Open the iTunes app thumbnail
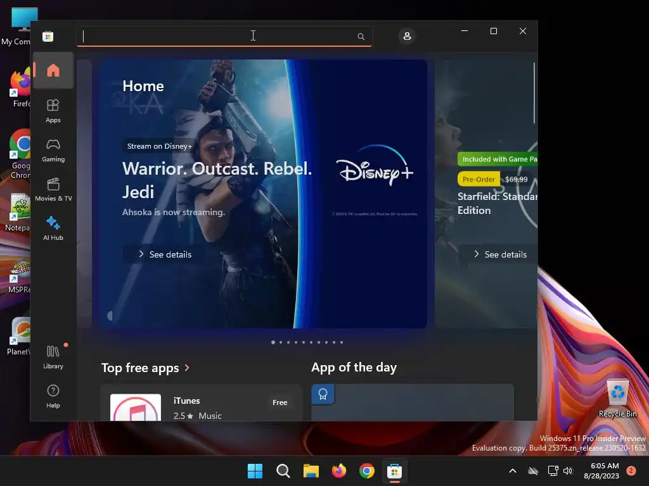This screenshot has height=486, width=649. click(x=136, y=408)
